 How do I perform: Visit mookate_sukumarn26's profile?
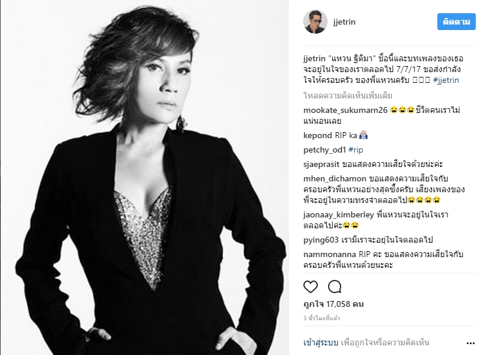[x=345, y=110]
